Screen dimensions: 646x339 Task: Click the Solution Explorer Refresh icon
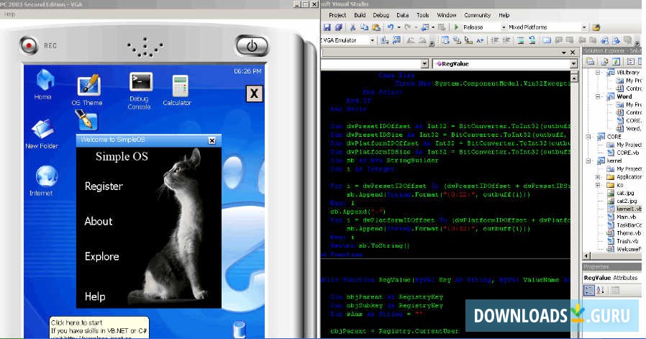pyautogui.click(x=616, y=62)
